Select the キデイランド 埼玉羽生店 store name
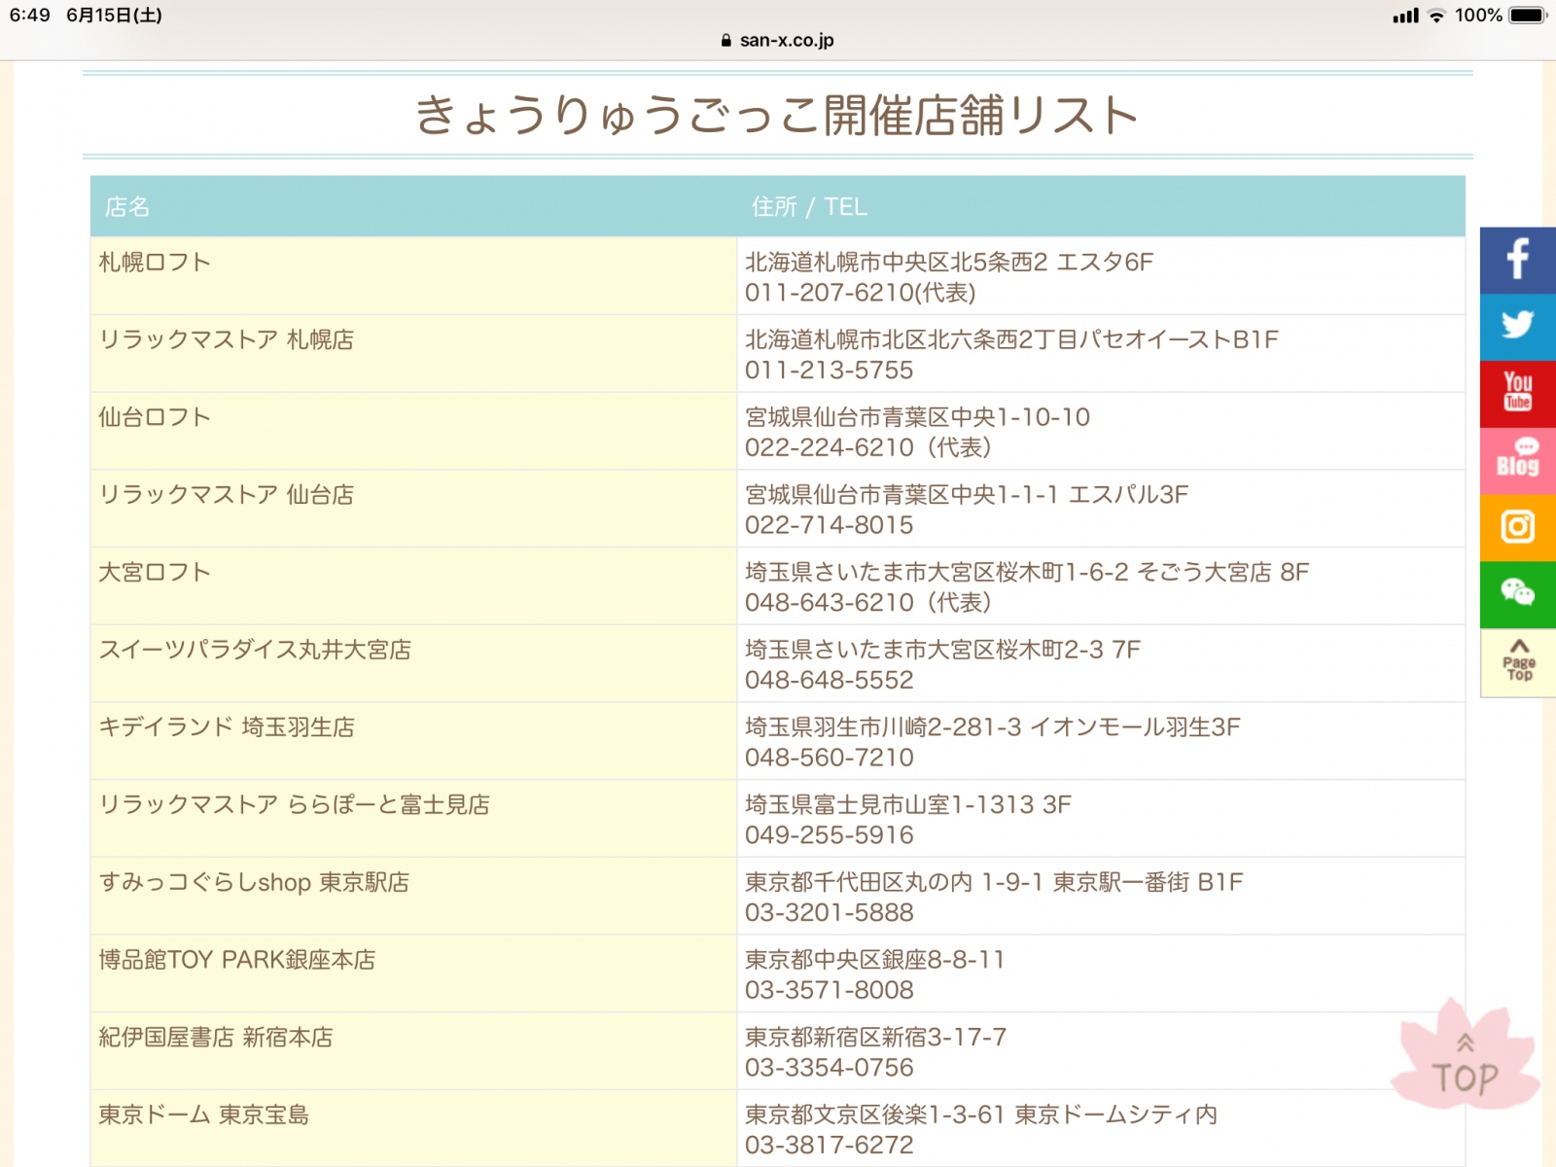The width and height of the screenshot is (1556, 1167). [227, 726]
